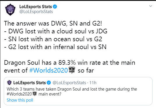This screenshot has height=108, width=156.
Task: Click the blue verified badge beside the main author name
Action: click(55, 7)
